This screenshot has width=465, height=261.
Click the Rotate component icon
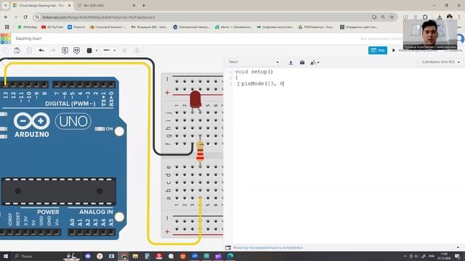(x=124, y=51)
